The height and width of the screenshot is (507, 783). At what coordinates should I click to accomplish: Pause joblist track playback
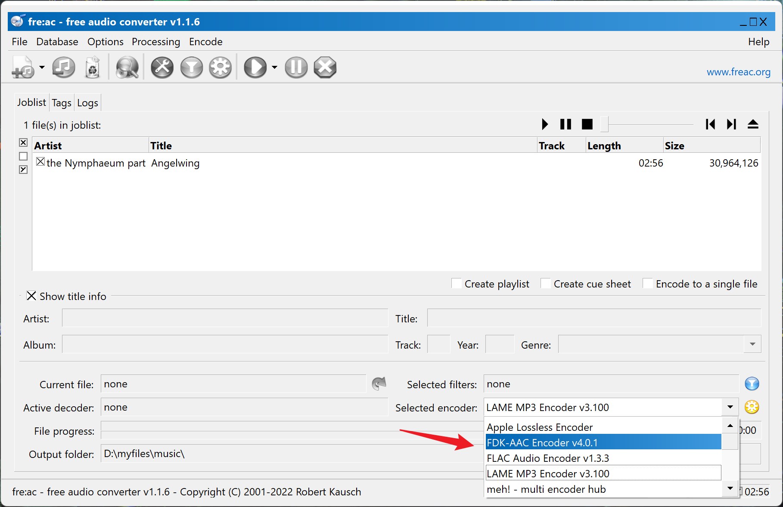coord(565,124)
